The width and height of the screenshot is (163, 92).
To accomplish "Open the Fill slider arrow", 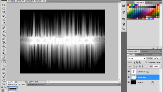I will 160,66.
